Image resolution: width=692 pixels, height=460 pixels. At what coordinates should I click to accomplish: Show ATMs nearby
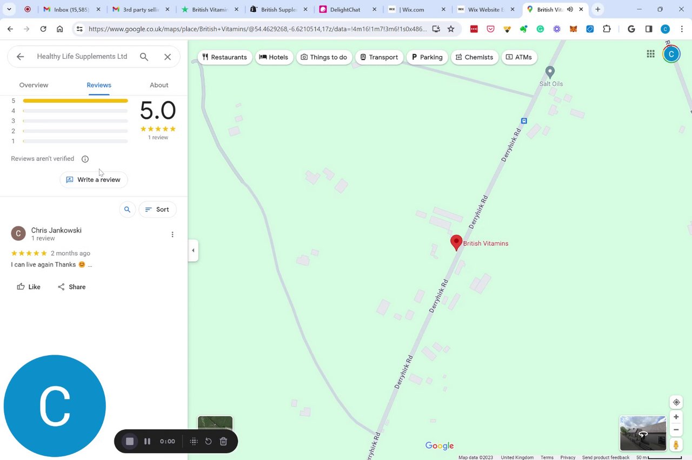[519, 57]
